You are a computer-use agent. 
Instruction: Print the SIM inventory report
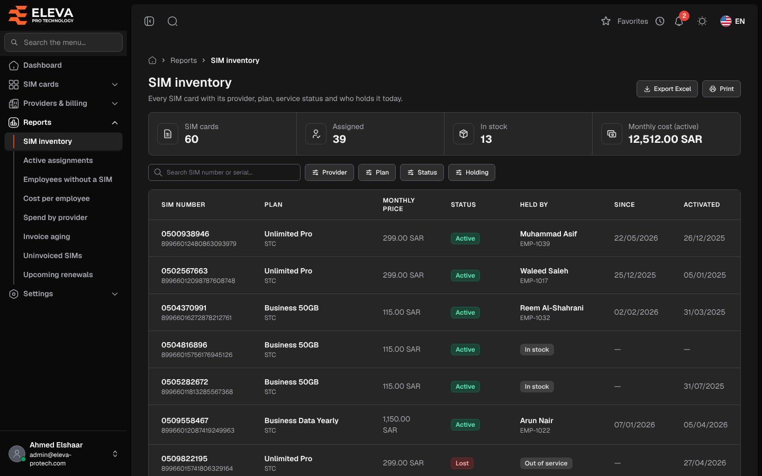721,89
